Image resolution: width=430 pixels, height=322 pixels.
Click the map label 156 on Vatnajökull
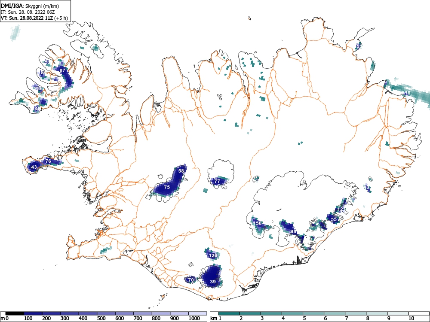tap(258, 223)
